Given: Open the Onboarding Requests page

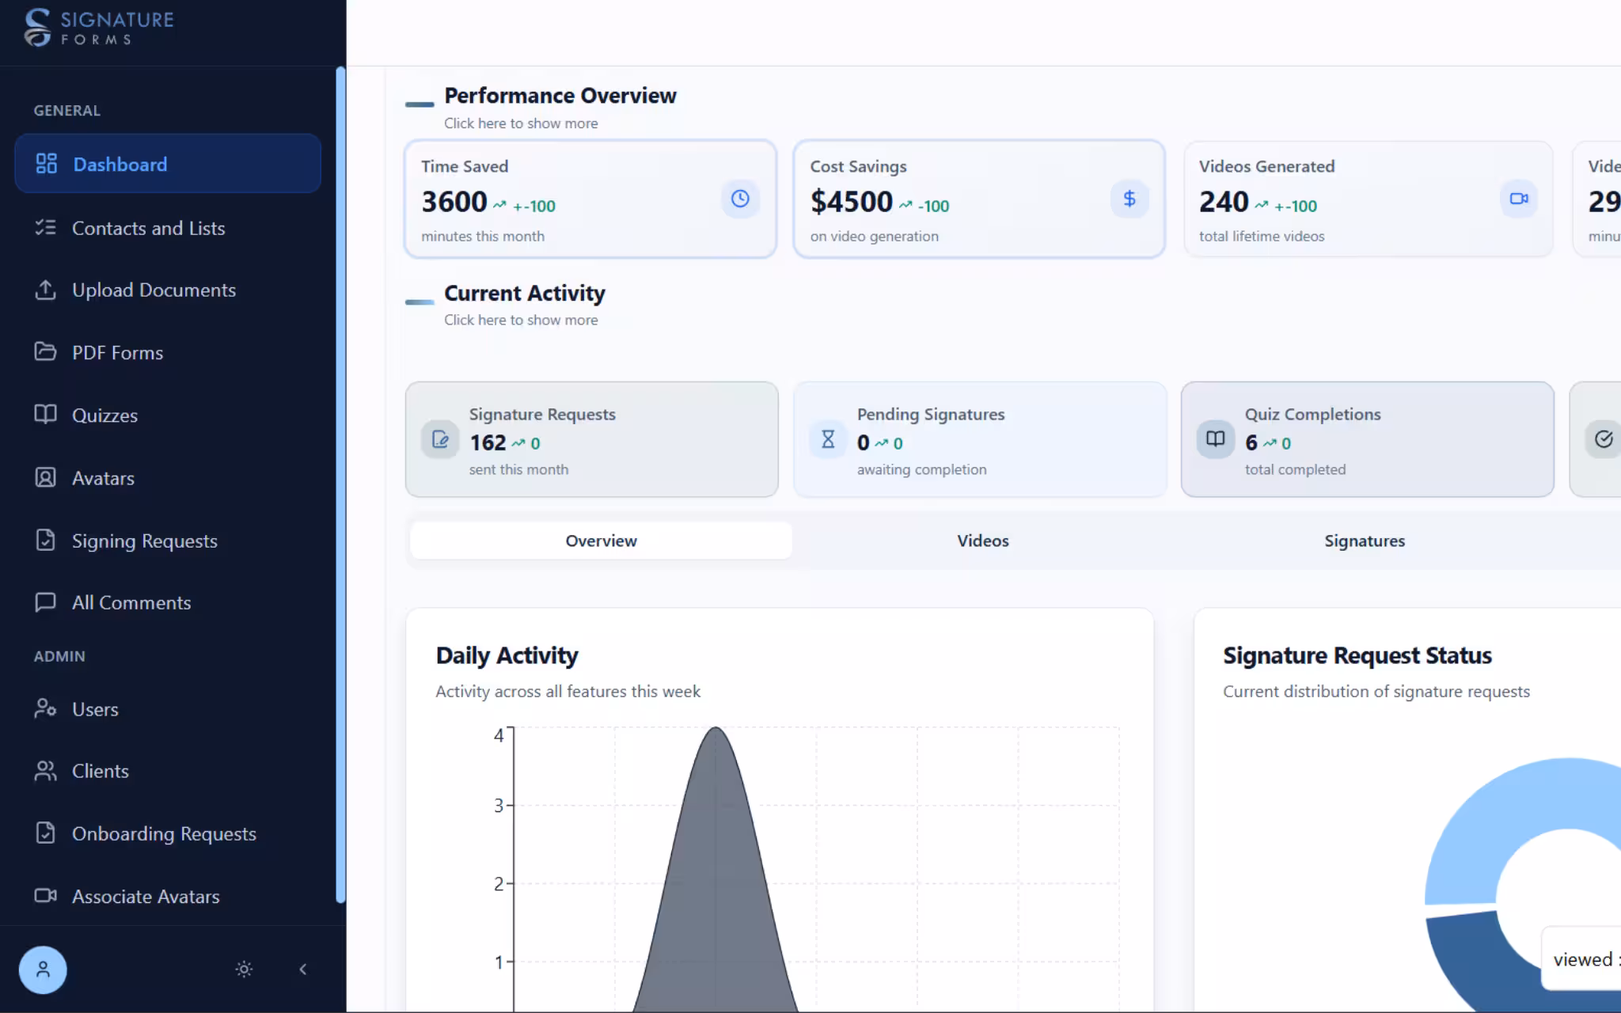Looking at the screenshot, I should tap(164, 833).
